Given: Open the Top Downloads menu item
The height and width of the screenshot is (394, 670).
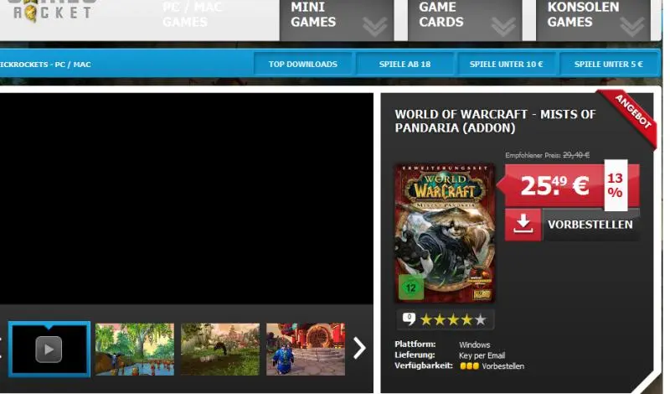Looking at the screenshot, I should [303, 65].
